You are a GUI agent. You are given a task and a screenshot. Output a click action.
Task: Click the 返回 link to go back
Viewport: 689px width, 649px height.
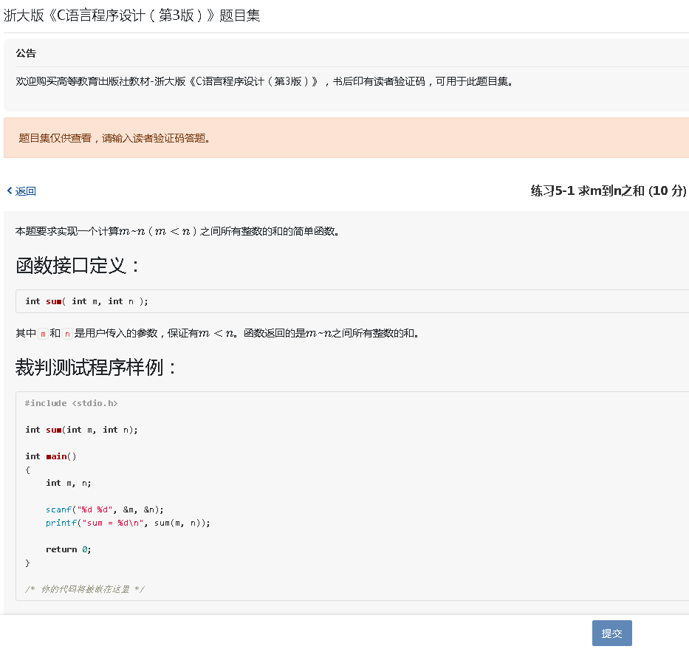(24, 190)
